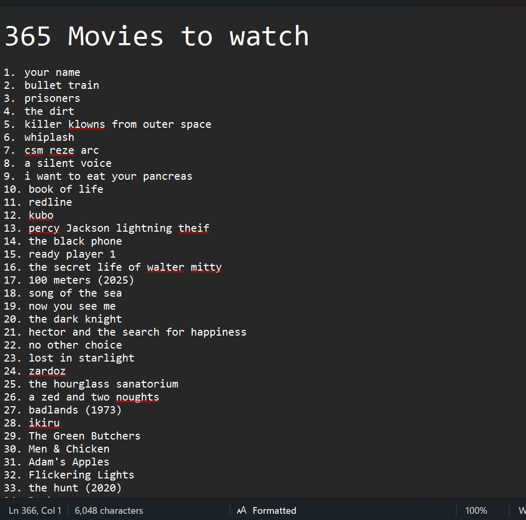Viewport: 526px width, 520px height.
Task: Click "the black phone" line
Action: [x=75, y=241]
